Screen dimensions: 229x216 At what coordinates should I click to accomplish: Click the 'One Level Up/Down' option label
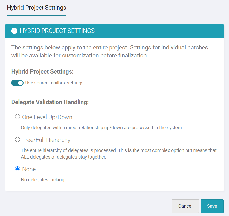(47, 117)
